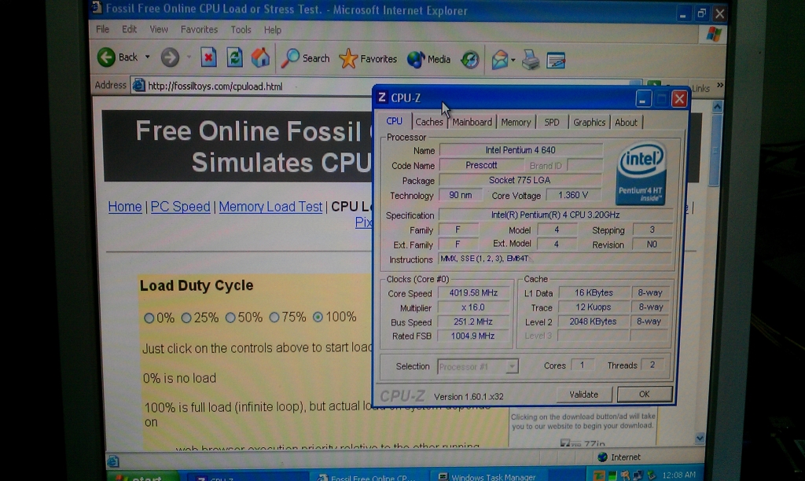Click the Level 2 2048 KBytes value
This screenshot has width=805, height=481.
(593, 321)
